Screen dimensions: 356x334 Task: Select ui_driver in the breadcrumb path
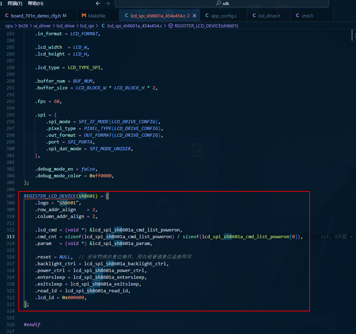click(42, 26)
